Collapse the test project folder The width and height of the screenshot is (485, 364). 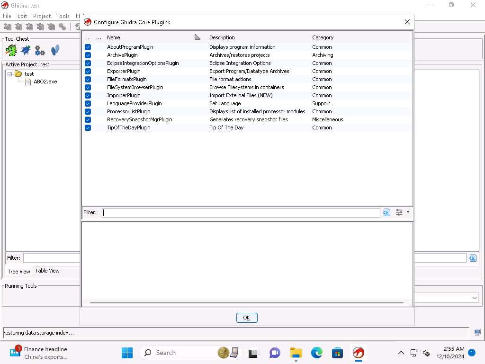(x=10, y=74)
